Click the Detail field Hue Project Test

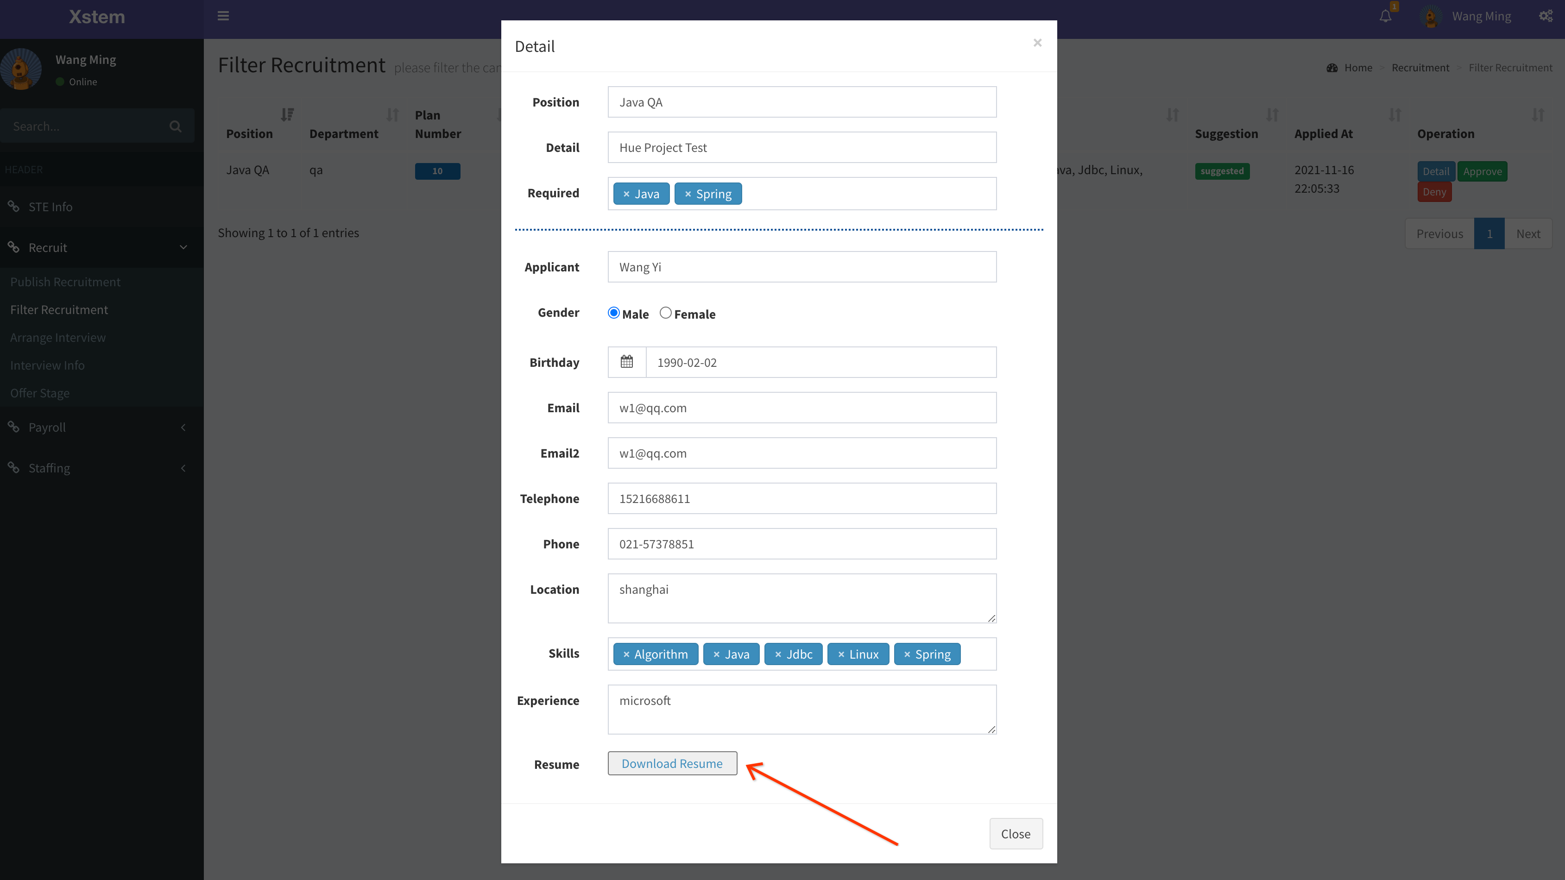tap(802, 148)
